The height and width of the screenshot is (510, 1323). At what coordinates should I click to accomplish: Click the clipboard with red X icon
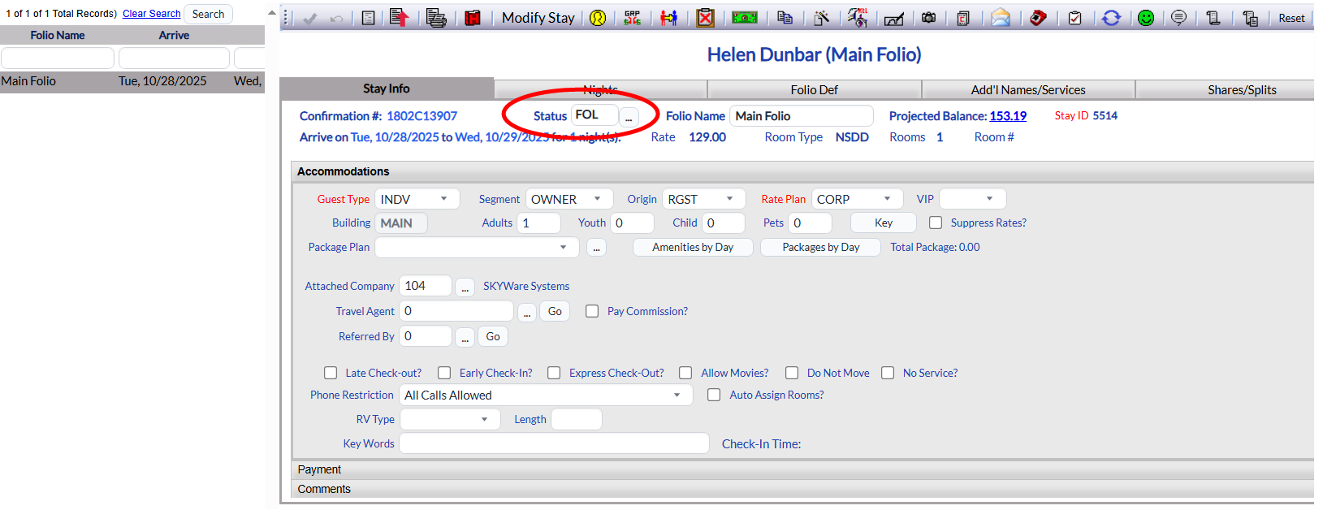(705, 18)
